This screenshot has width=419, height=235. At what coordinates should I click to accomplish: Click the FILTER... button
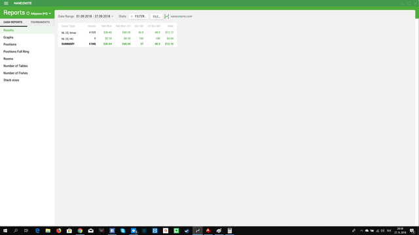tap(138, 16)
